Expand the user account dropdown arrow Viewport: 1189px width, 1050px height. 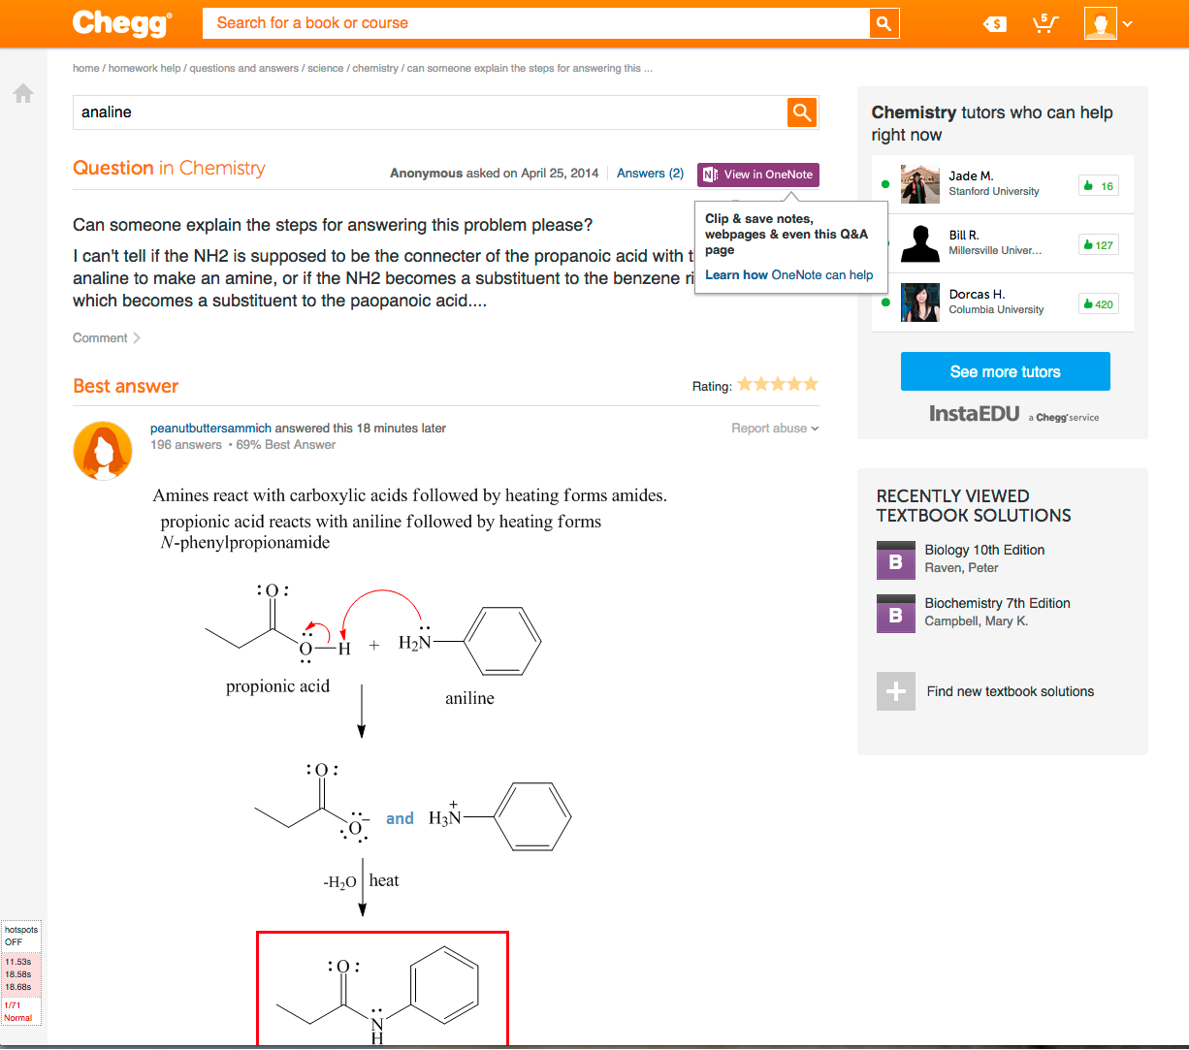coord(1128,24)
